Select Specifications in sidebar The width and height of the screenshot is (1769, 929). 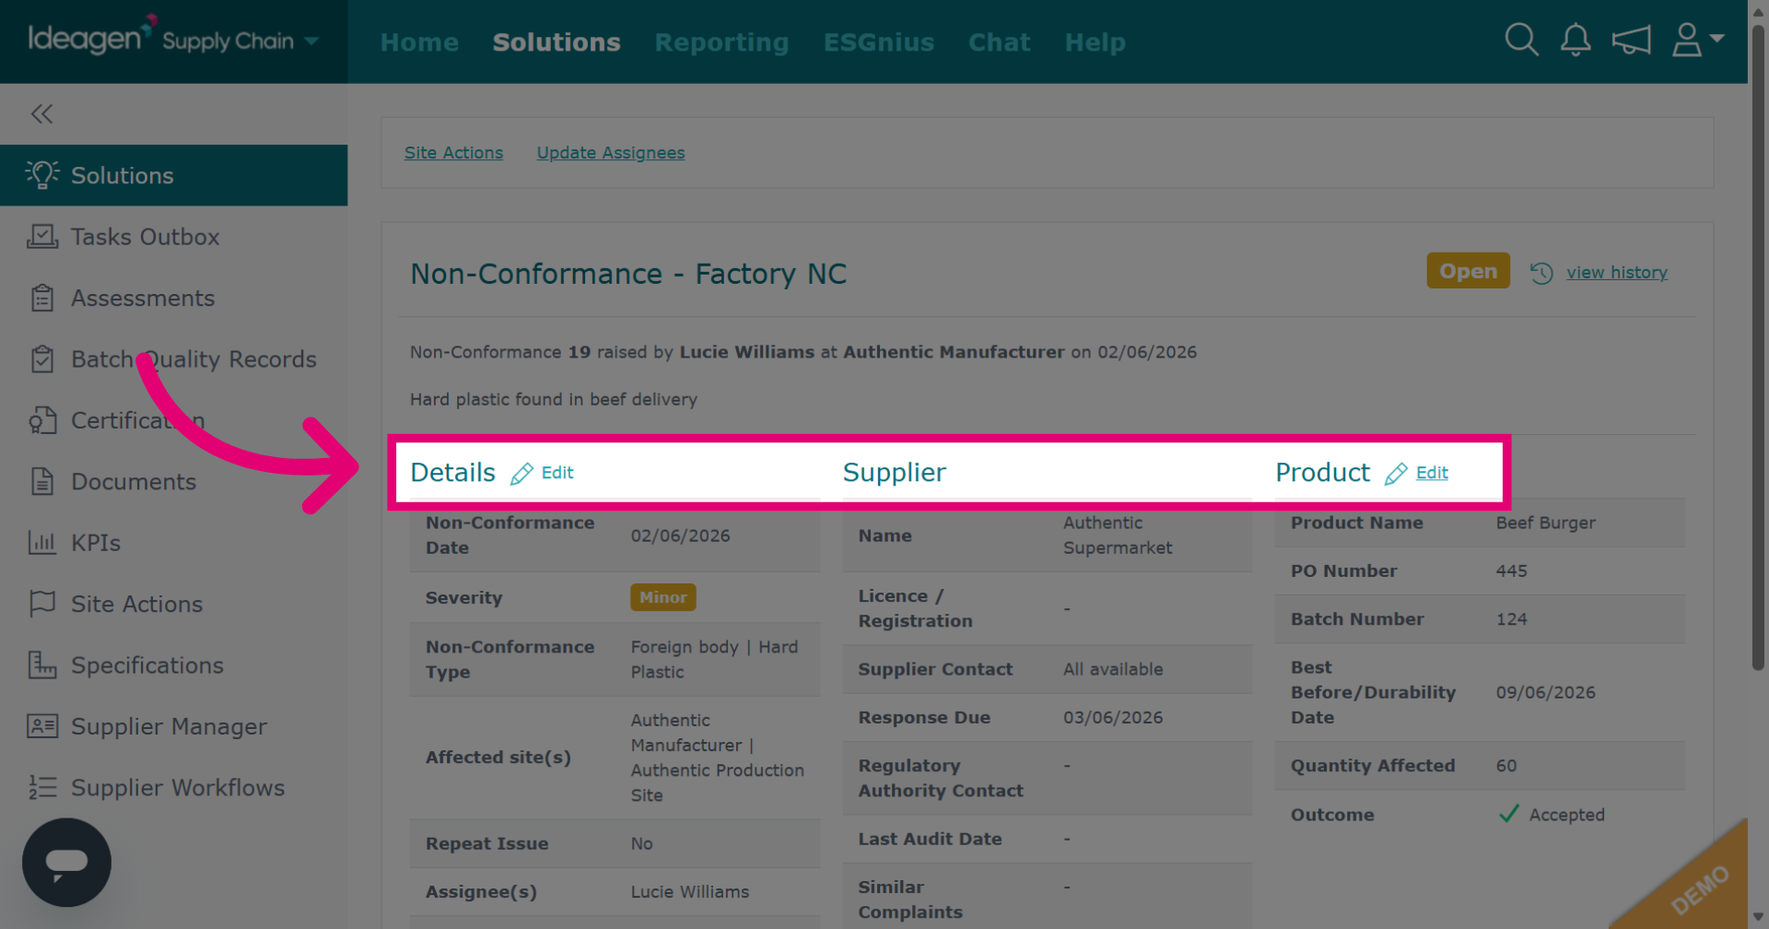[x=147, y=665]
